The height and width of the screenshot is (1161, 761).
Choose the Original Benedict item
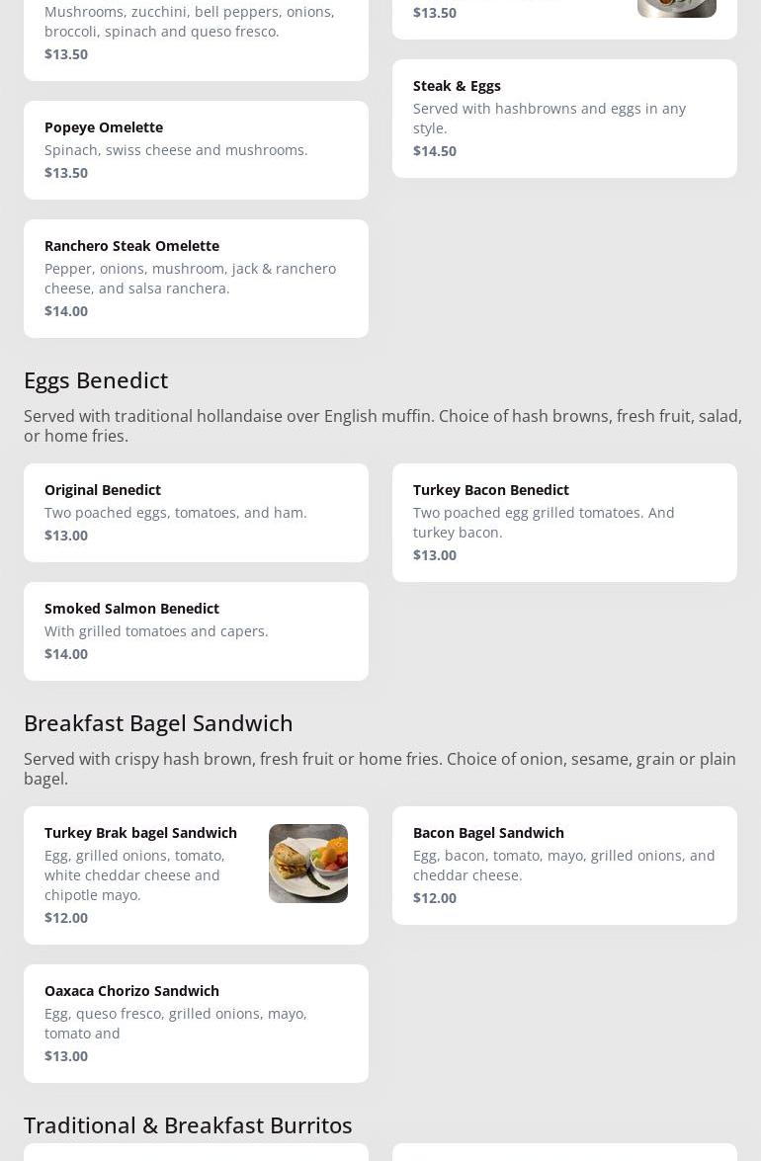tap(196, 513)
